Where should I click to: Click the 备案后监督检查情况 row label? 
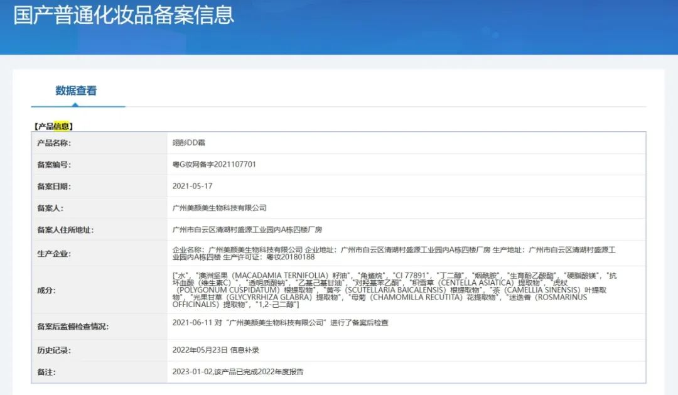pos(73,327)
